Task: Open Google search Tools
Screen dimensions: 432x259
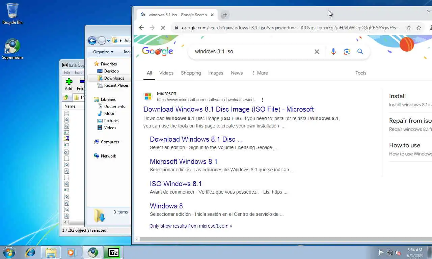Action: click(x=361, y=73)
